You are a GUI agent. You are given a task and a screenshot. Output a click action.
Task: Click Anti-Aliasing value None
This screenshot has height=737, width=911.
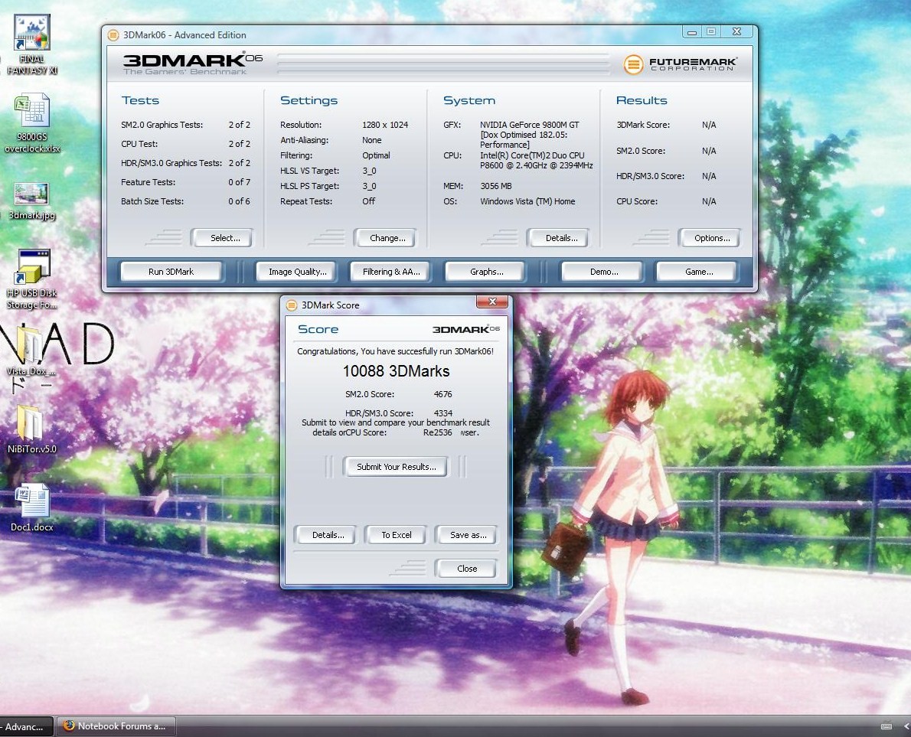pos(372,141)
